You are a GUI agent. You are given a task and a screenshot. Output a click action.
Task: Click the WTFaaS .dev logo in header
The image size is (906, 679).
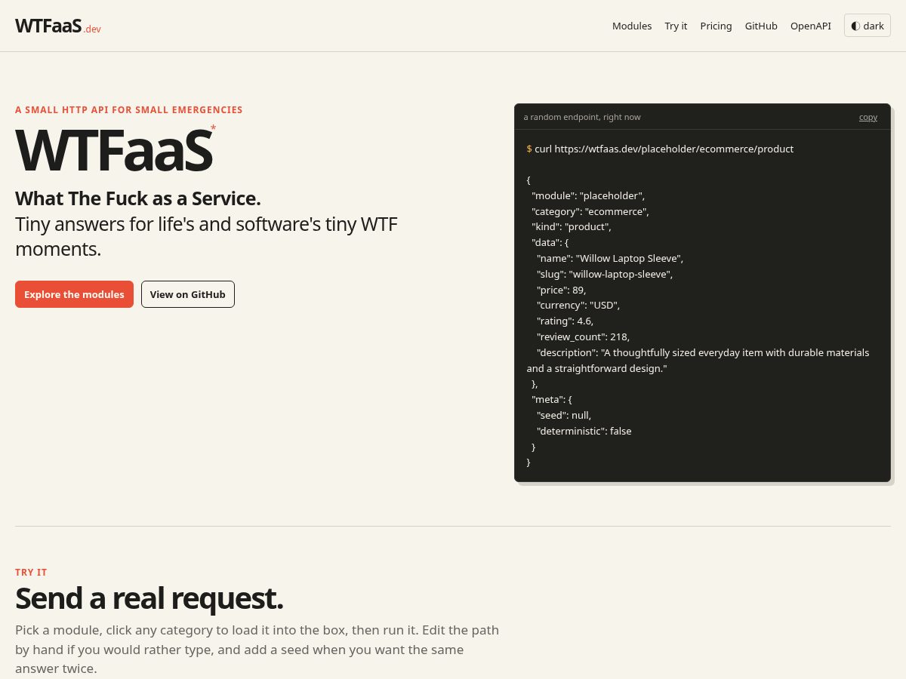(x=58, y=26)
